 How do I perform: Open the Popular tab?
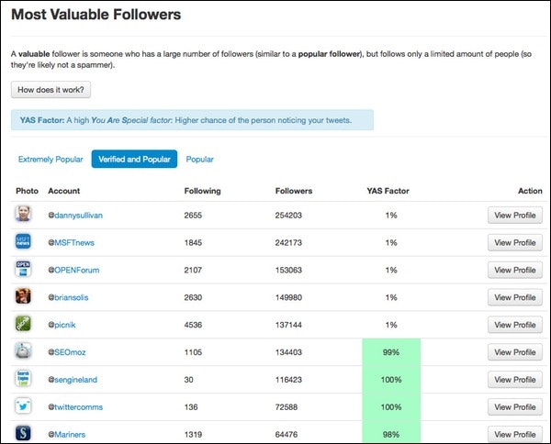point(200,160)
